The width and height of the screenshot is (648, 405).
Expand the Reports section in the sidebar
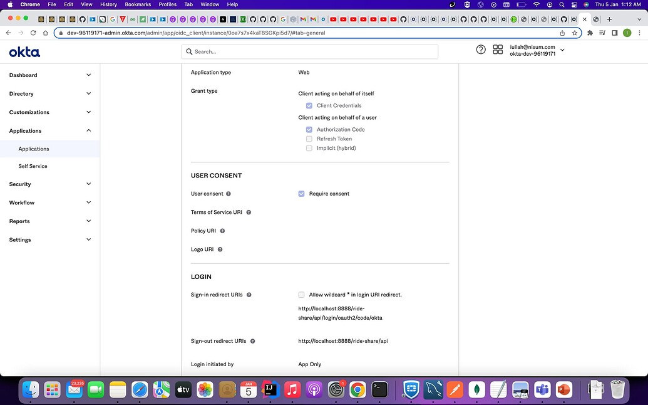tap(19, 221)
